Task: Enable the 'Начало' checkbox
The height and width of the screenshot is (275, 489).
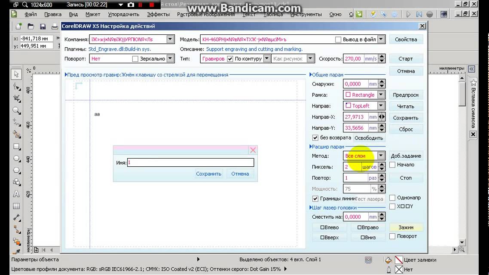Action: click(x=392, y=165)
